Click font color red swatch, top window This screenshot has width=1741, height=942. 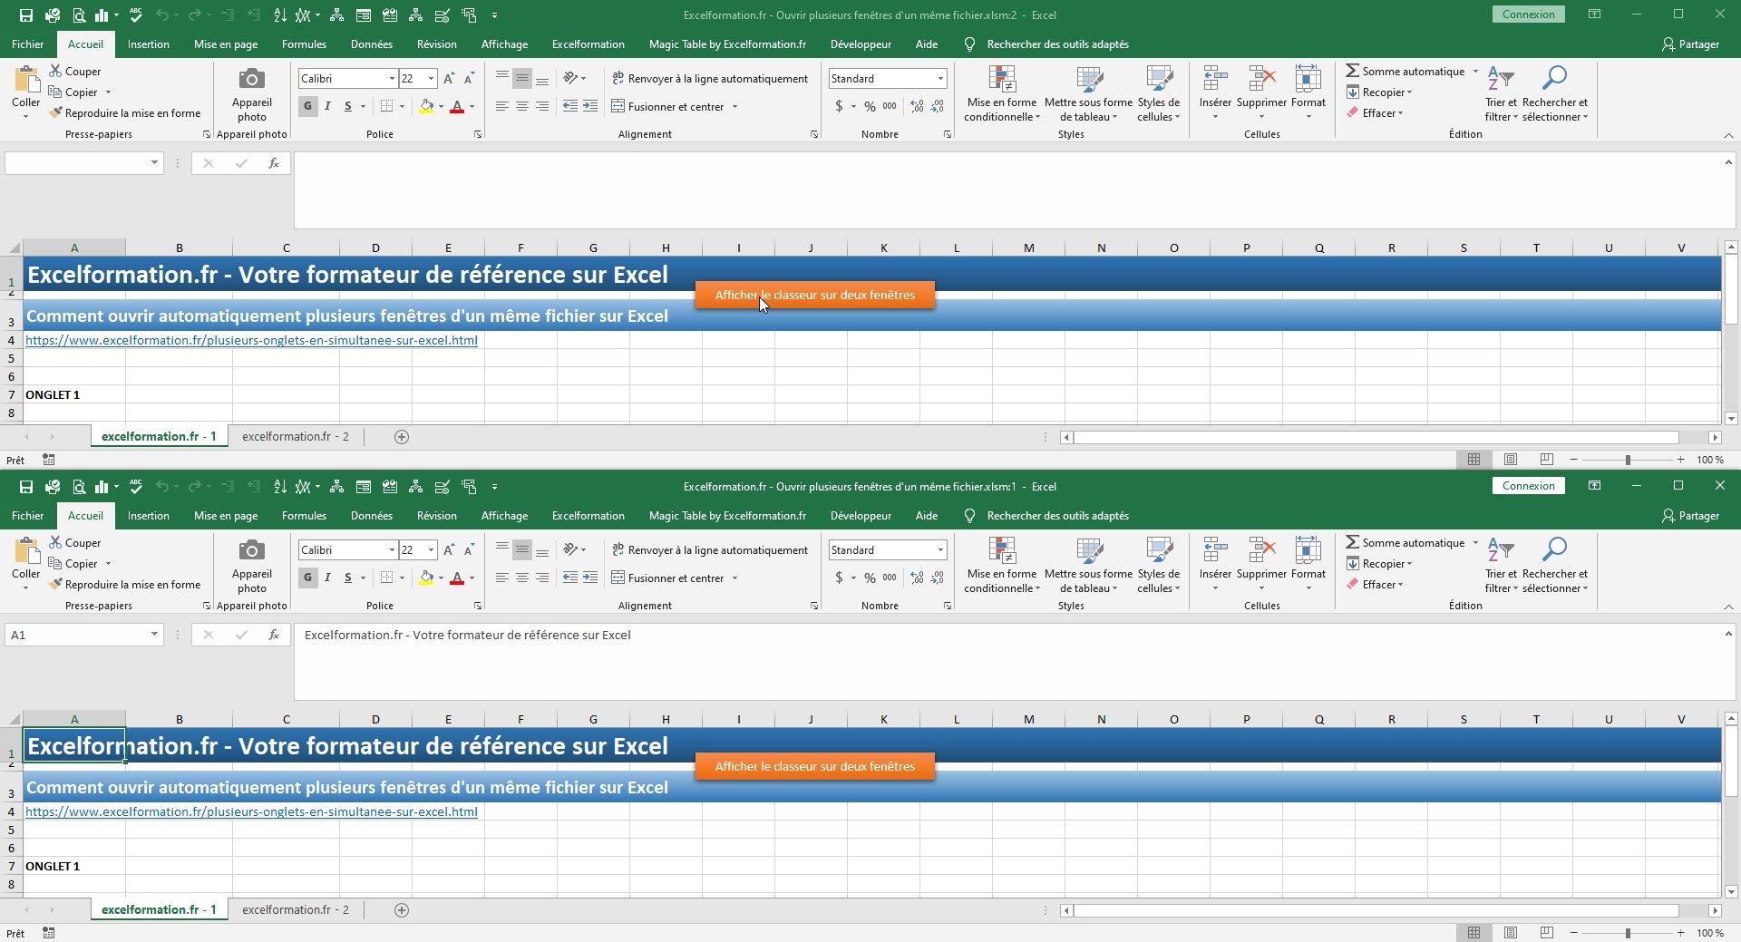[x=457, y=107]
